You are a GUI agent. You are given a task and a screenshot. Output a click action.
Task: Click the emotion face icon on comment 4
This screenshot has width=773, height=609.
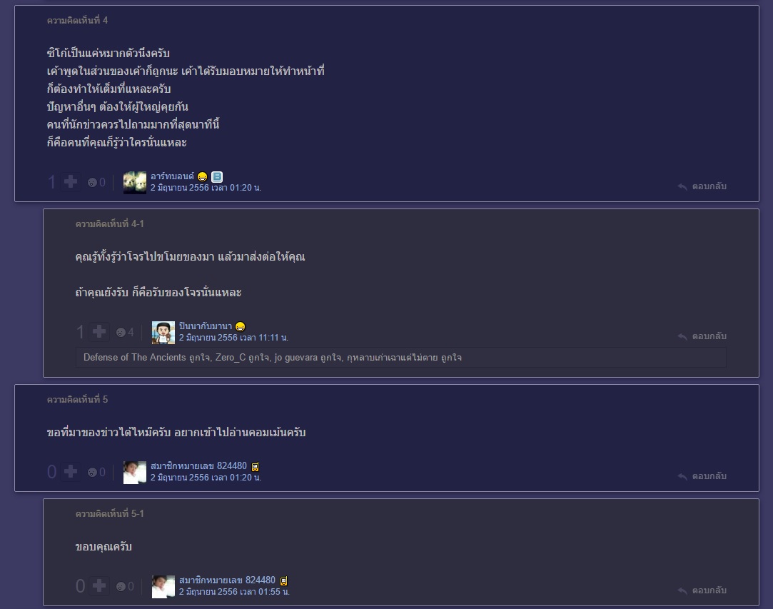92,183
